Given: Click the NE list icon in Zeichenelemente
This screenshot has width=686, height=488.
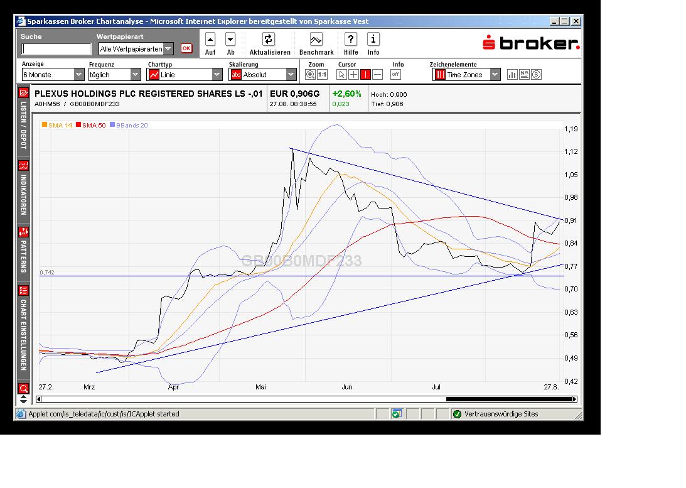Looking at the screenshot, I should (x=524, y=74).
